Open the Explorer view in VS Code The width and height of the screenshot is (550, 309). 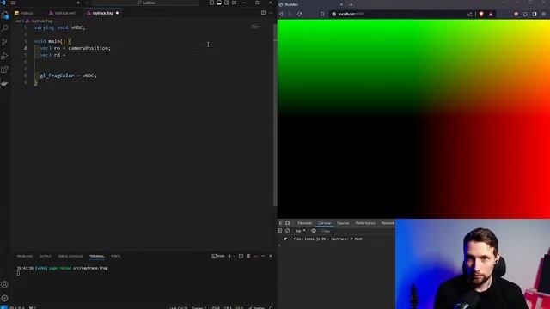pyautogui.click(x=4, y=15)
